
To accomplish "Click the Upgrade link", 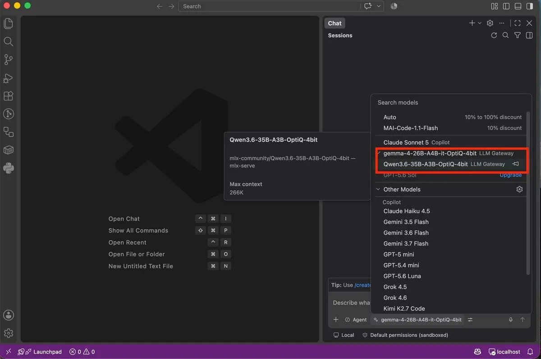I will 510,175.
